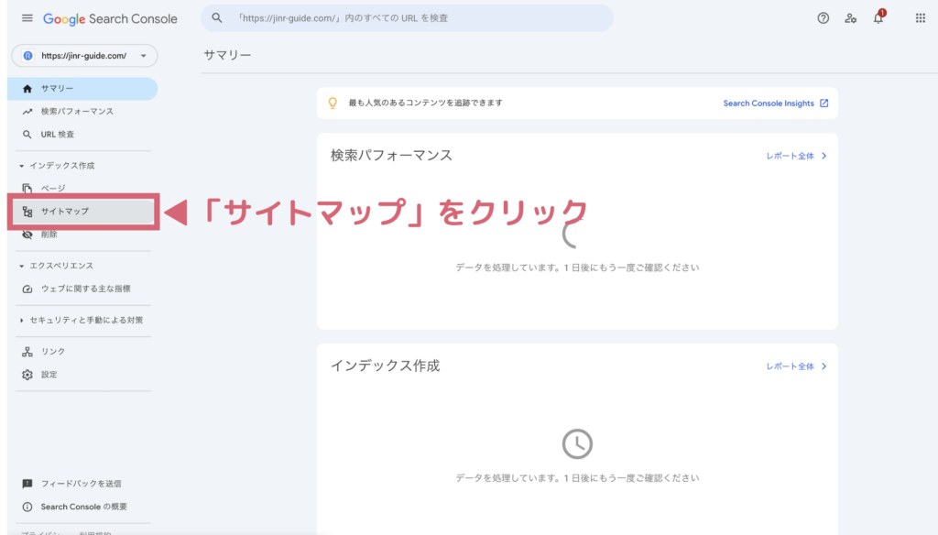Collapse the インデックス作成 sidebar section
The image size is (938, 535).
[x=22, y=166]
